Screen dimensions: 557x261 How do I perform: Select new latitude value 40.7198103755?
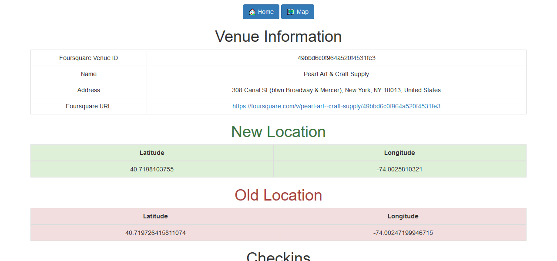coord(152,169)
